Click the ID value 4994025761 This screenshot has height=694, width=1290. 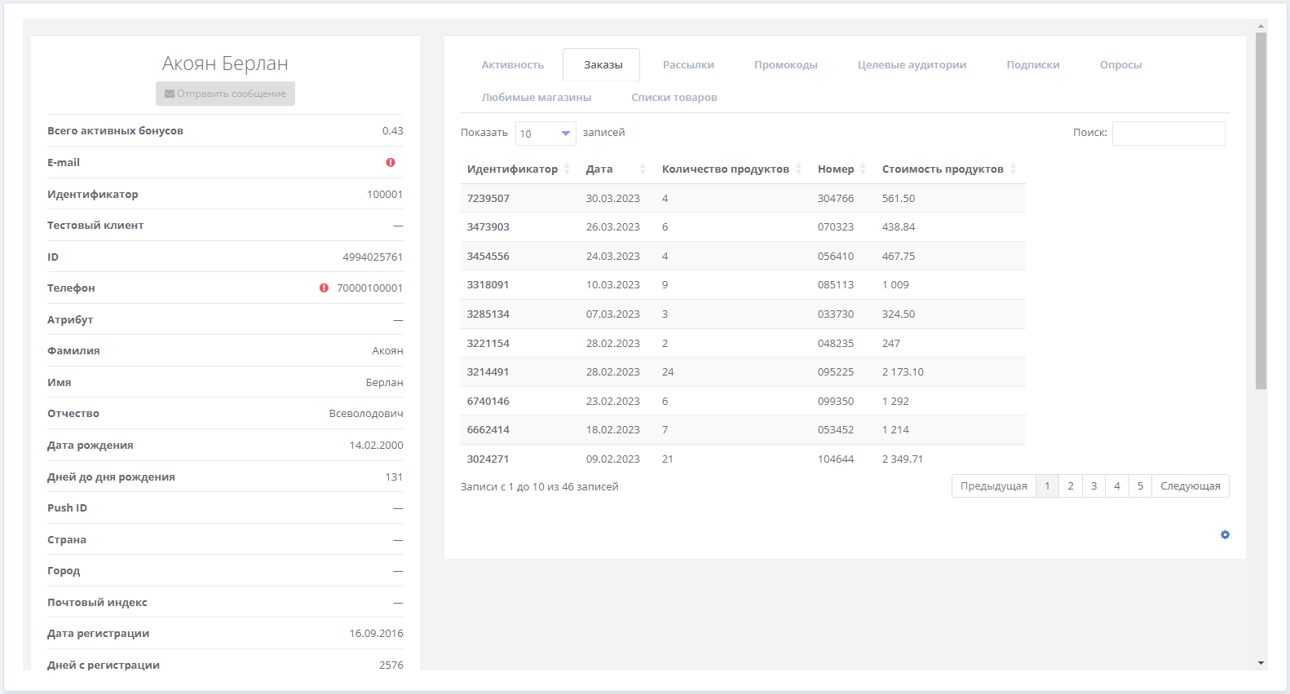coord(373,257)
